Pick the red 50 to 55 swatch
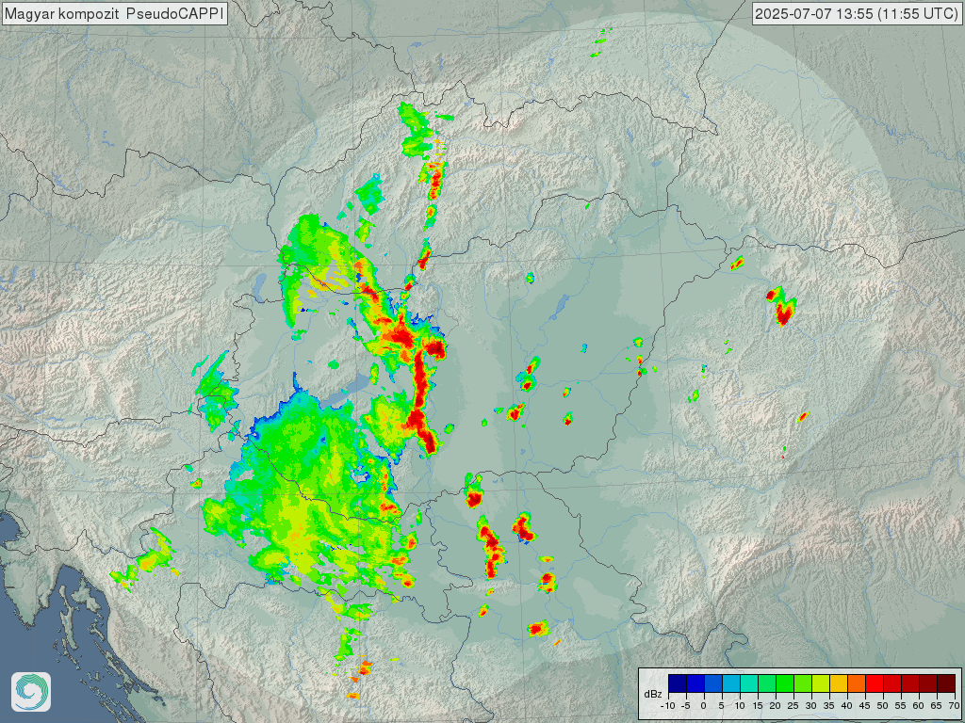This screenshot has width=965, height=723. pos(892,683)
